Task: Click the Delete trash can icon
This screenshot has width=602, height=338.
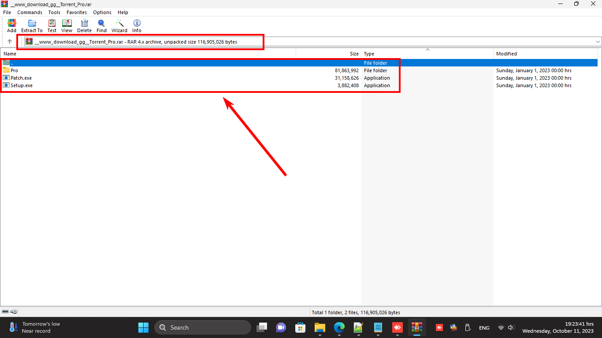Action: tap(84, 26)
